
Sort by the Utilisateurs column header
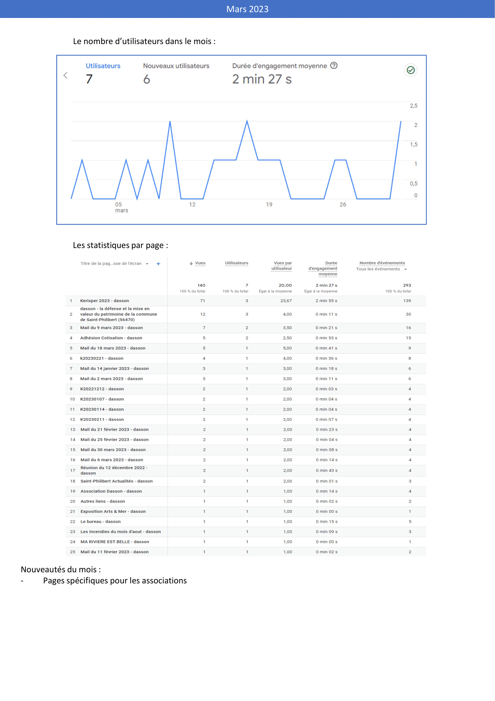click(x=236, y=263)
